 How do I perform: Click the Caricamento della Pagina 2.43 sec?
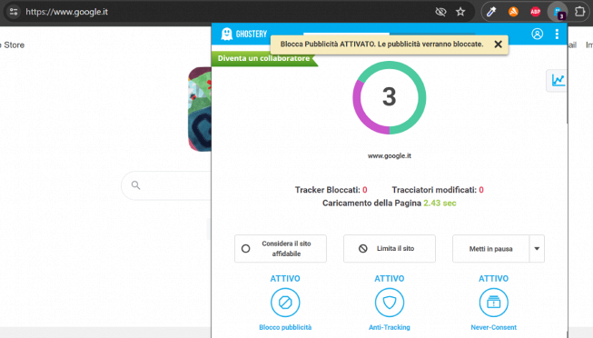pos(390,203)
